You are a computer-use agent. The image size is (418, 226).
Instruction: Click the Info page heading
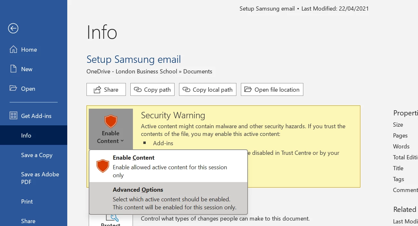point(102,32)
